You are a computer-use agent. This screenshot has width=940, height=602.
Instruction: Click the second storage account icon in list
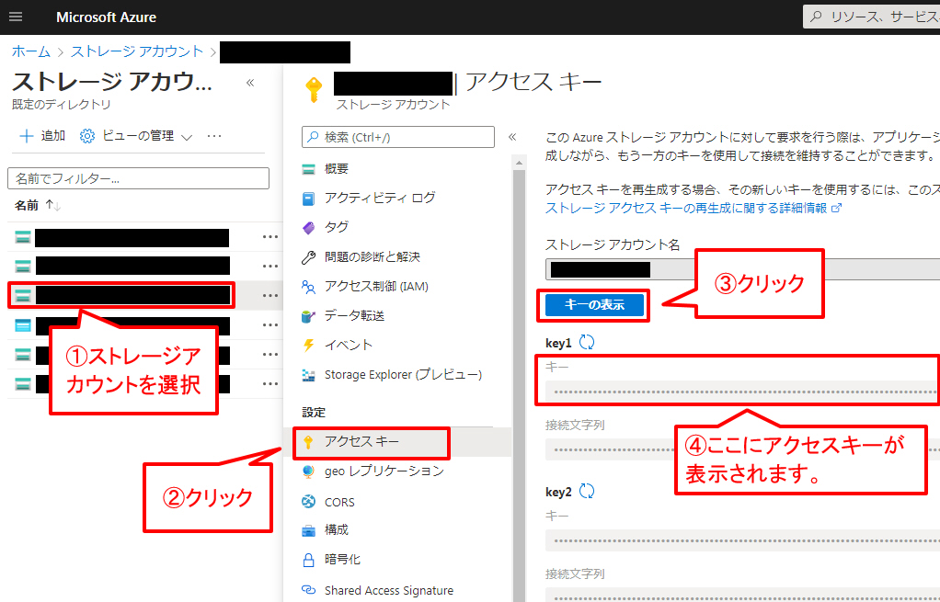pos(23,266)
